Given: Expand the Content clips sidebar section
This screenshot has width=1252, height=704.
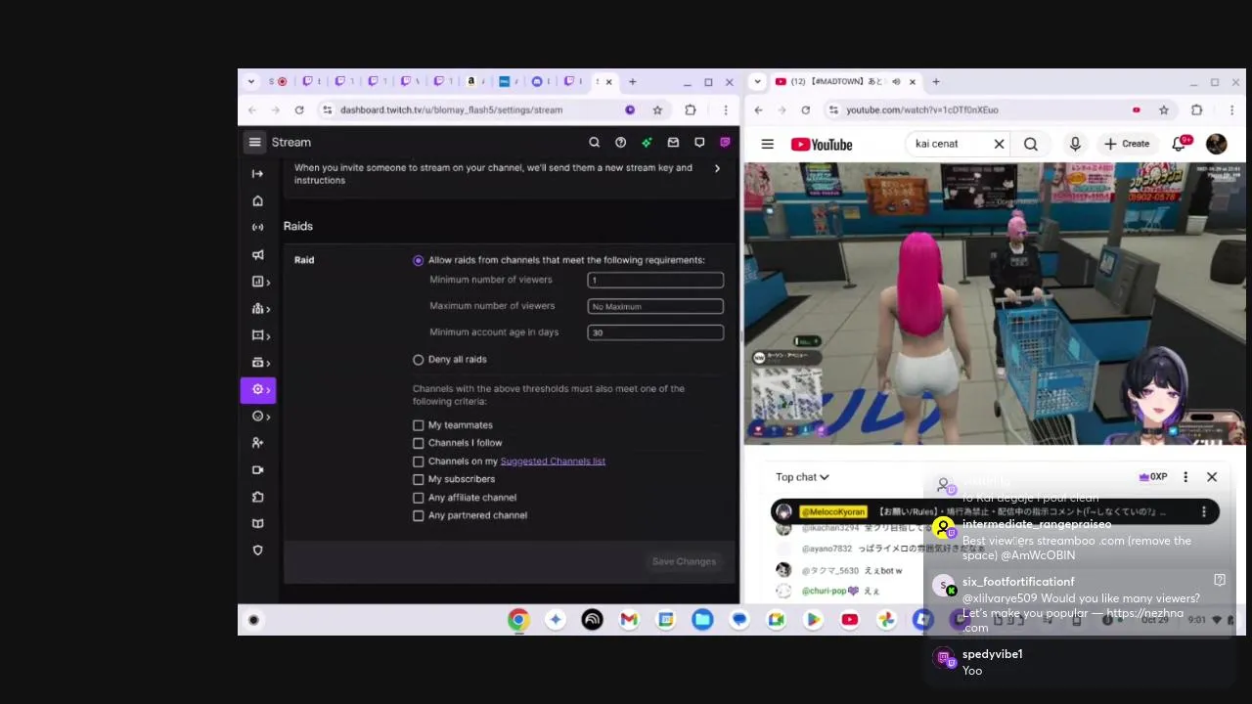Looking at the screenshot, I should point(260,335).
